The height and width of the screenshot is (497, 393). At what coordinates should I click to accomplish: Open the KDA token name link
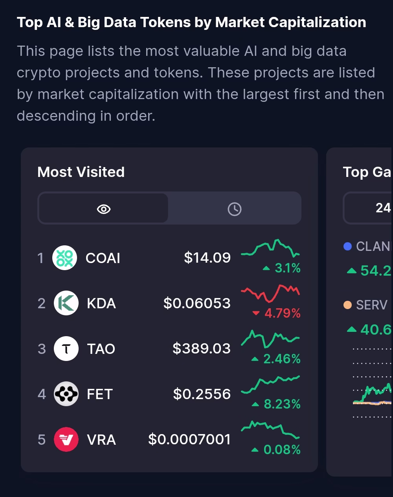[x=101, y=304]
